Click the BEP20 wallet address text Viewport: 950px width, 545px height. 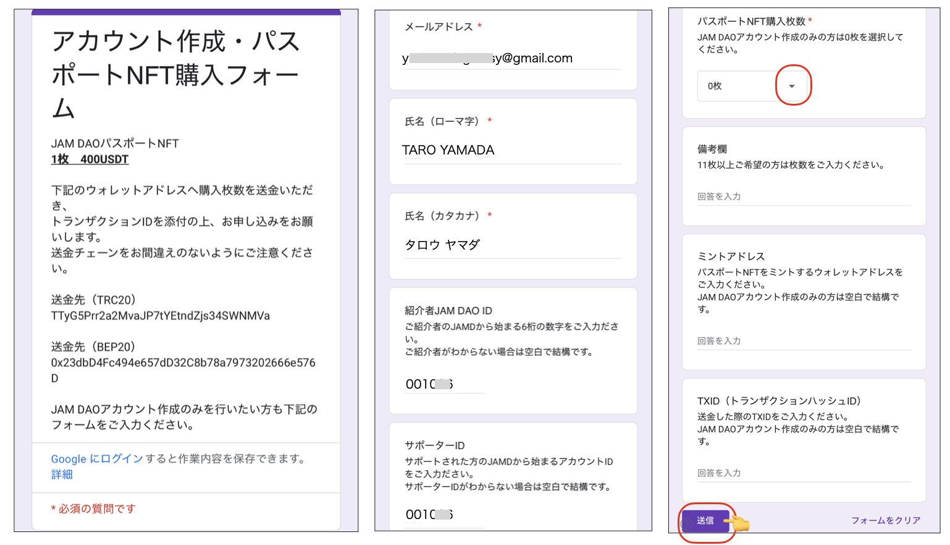[x=183, y=363]
